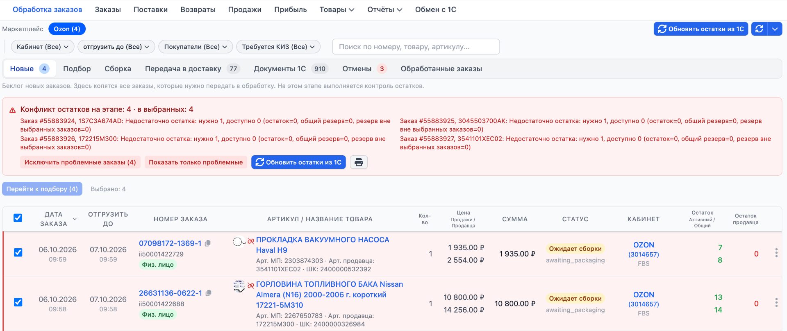
Task: Click broken-link icon beside ГОРЛОВИНА ТОПЛИВНОГО БАКА
Action: point(251,285)
